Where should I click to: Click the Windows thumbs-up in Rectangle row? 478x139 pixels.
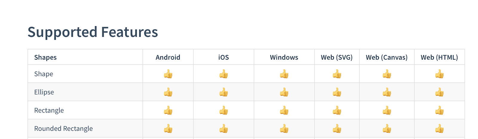[284, 110]
